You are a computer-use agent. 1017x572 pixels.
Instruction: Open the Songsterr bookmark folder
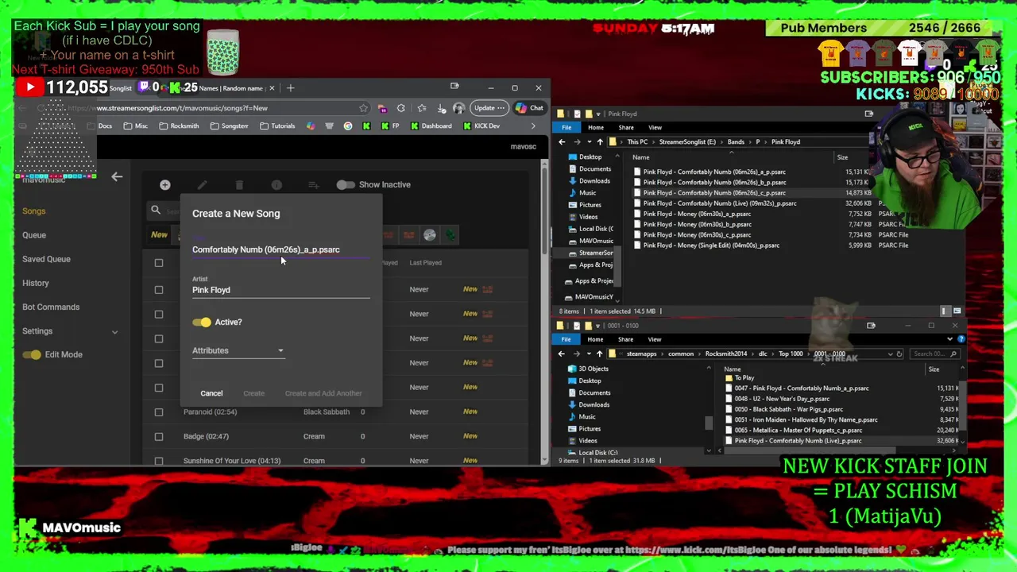coord(230,126)
